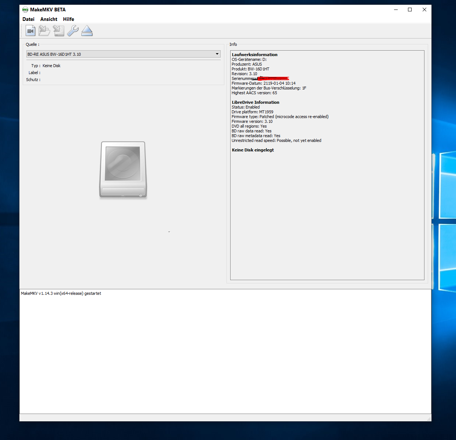Eject the disc using the eject icon
The image size is (456, 440).
87,31
